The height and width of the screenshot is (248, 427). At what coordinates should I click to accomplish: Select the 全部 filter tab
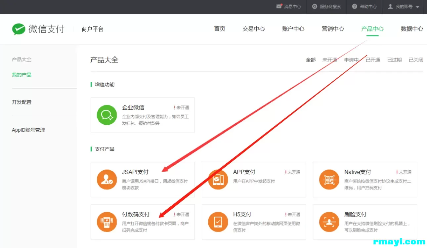(x=311, y=60)
